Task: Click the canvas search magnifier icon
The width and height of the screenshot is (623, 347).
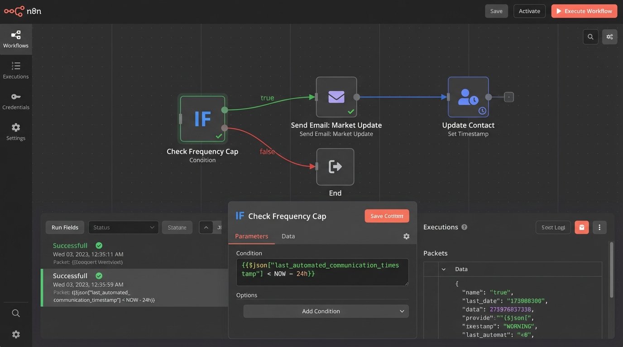Action: [x=590, y=37]
